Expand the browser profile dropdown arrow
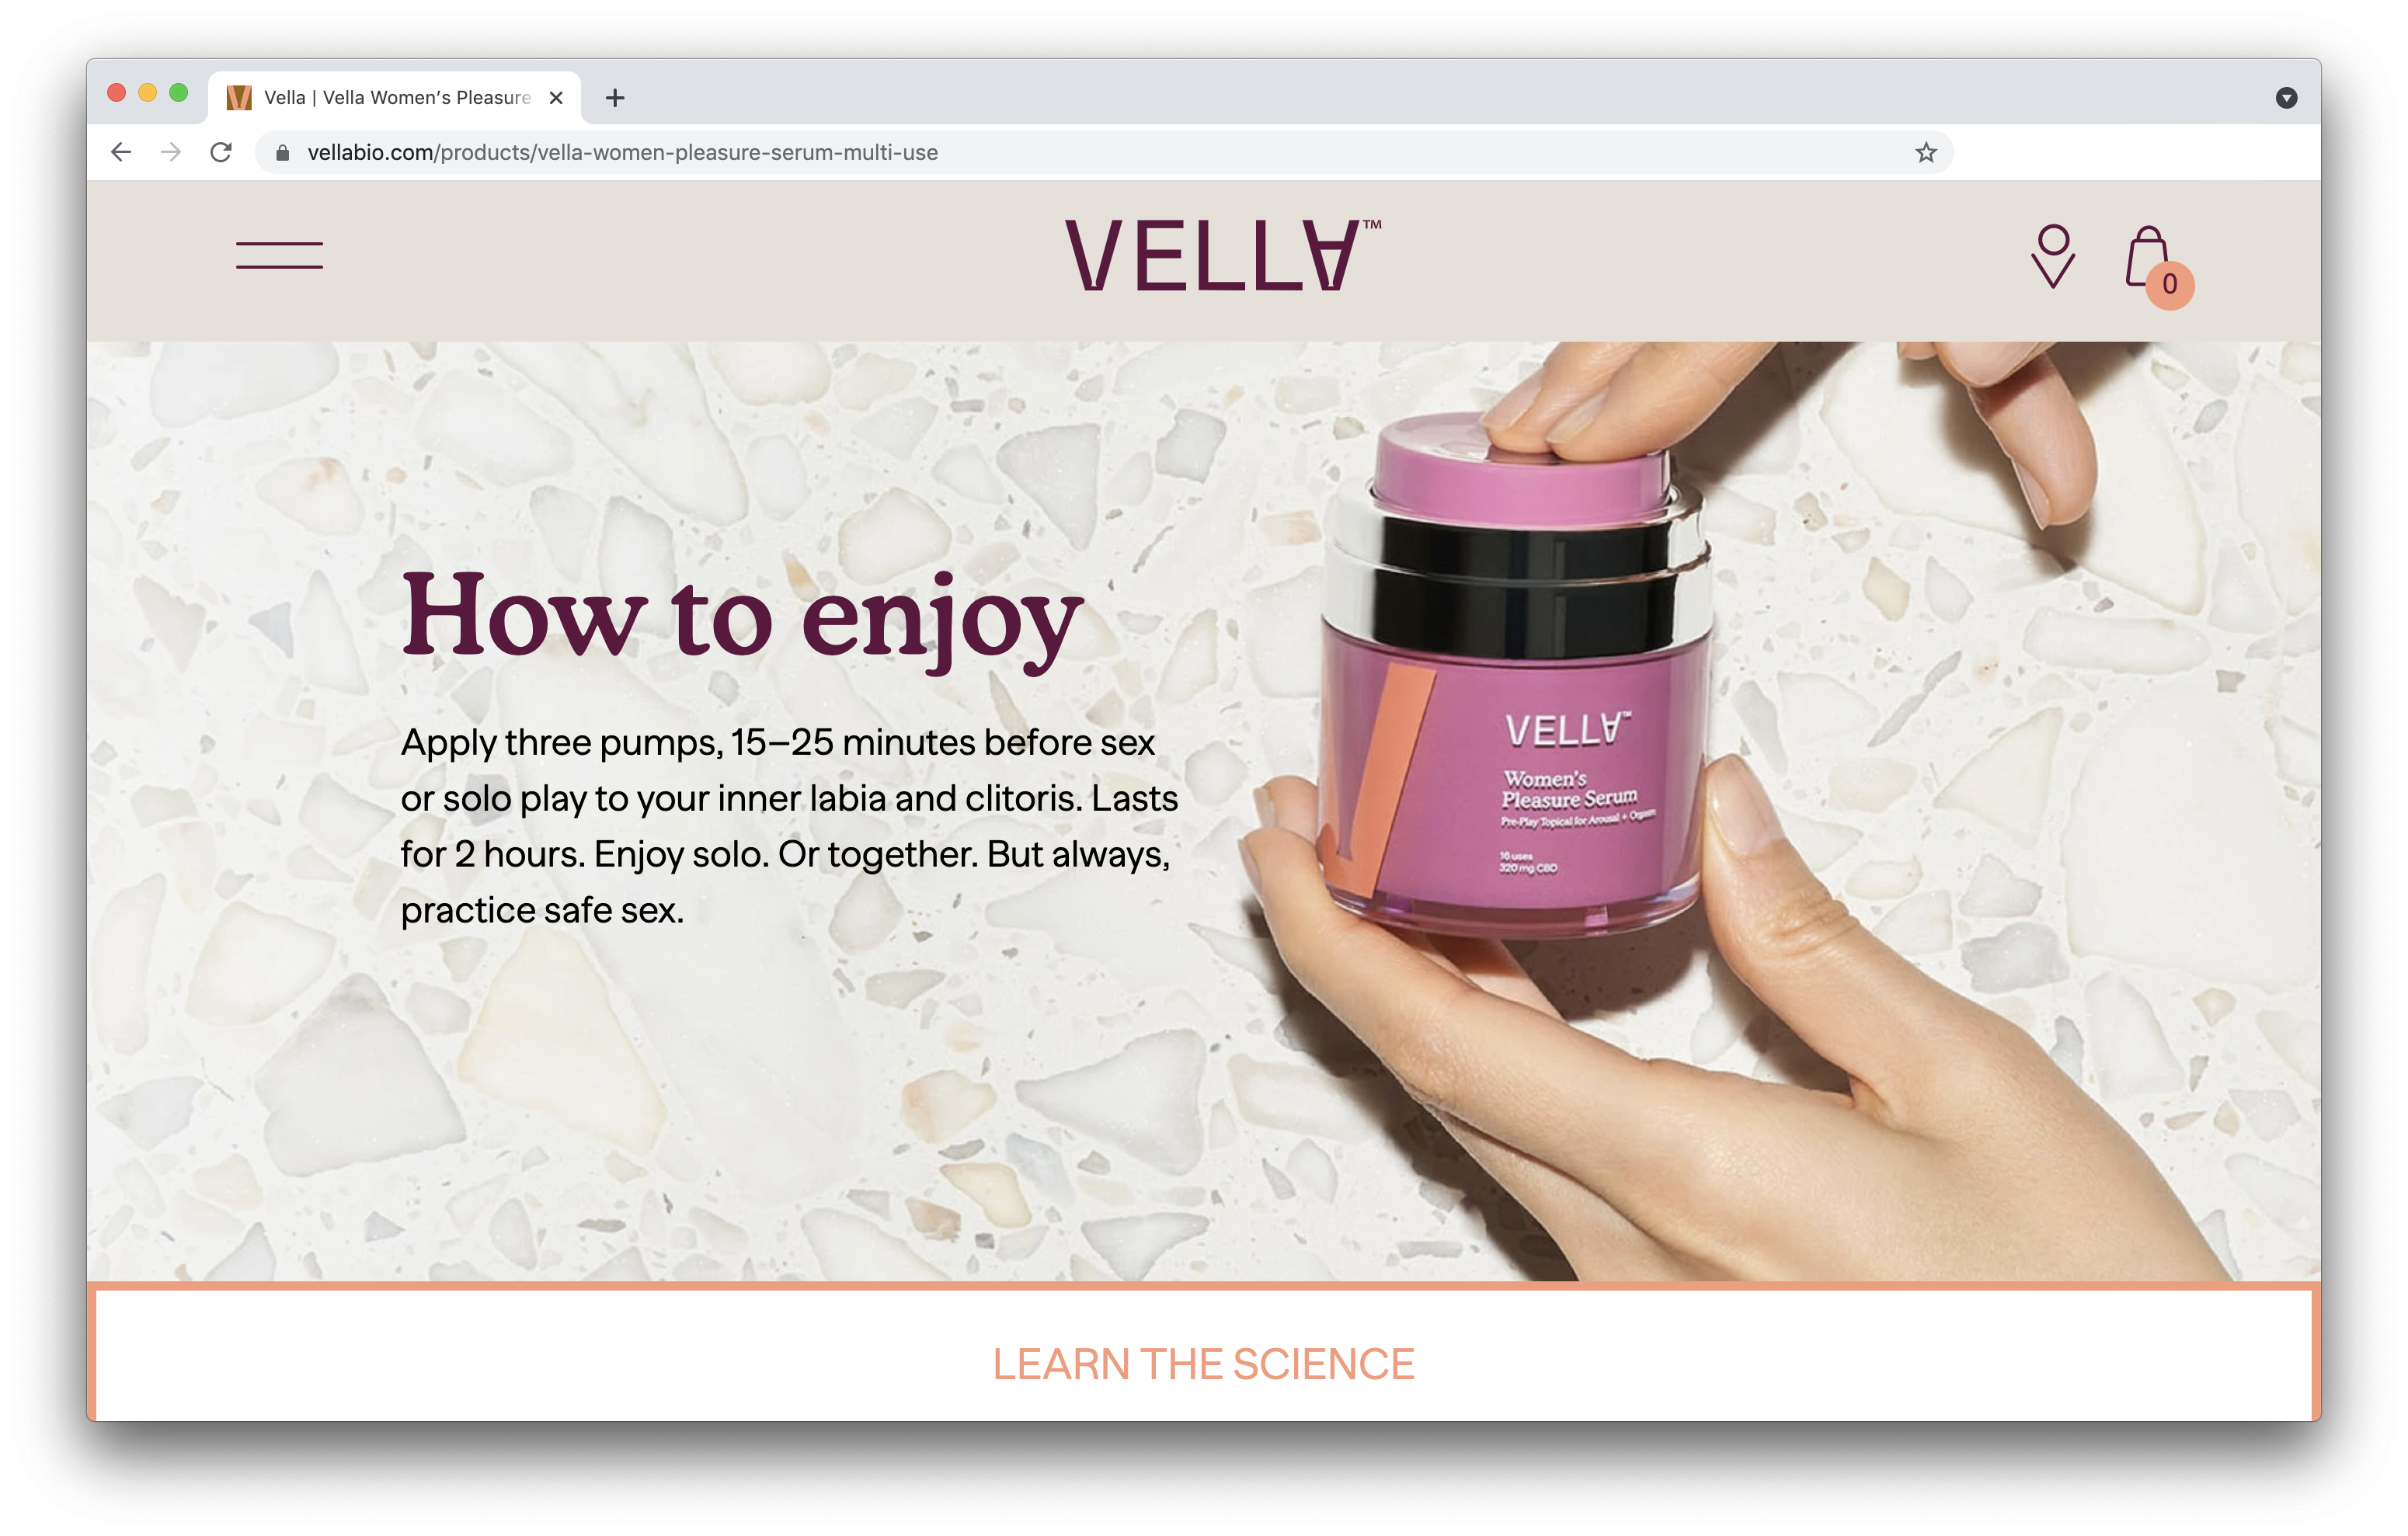 (x=2286, y=97)
